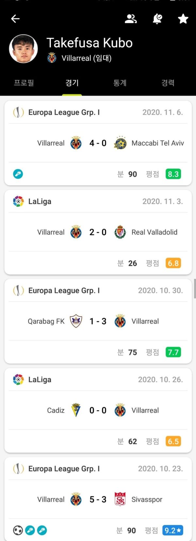Tap the Villarreal crest under the player name
This screenshot has width=196, height=541.
tap(52, 58)
